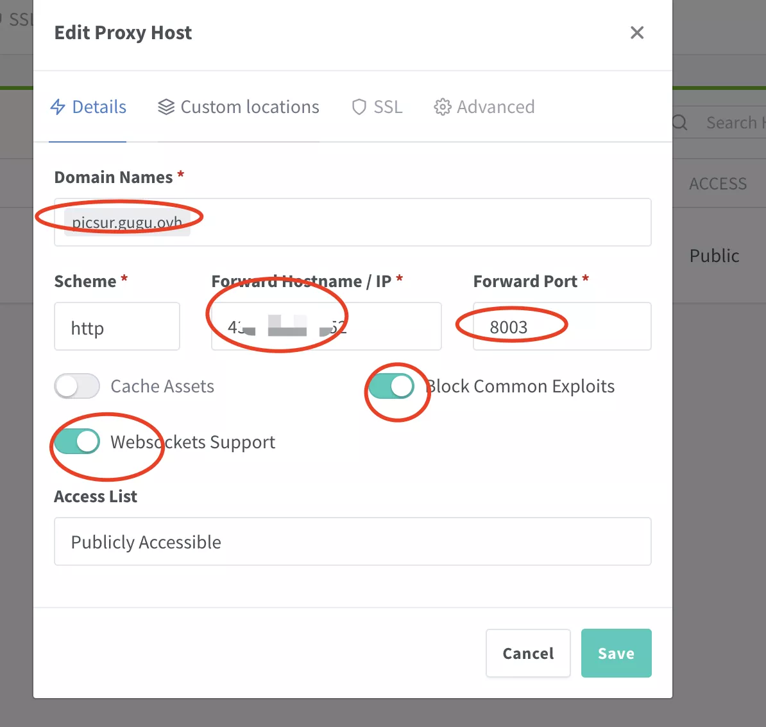This screenshot has width=766, height=727.
Task: Click the lightning bolt Details icon
Action: [x=58, y=107]
